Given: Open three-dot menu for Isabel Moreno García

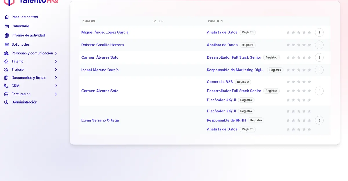Looking at the screenshot, I should tap(319, 70).
